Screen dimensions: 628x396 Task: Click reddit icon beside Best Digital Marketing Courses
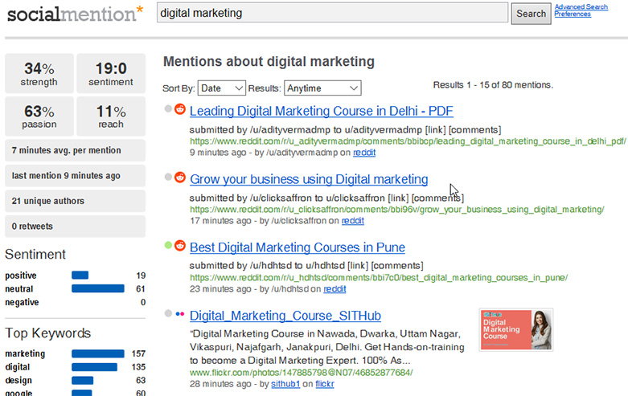[x=180, y=245]
